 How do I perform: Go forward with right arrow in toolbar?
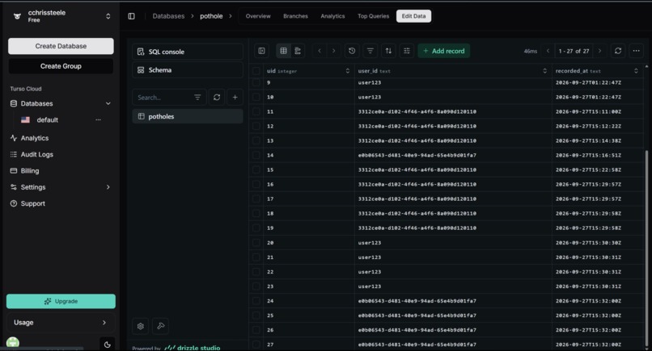(333, 51)
